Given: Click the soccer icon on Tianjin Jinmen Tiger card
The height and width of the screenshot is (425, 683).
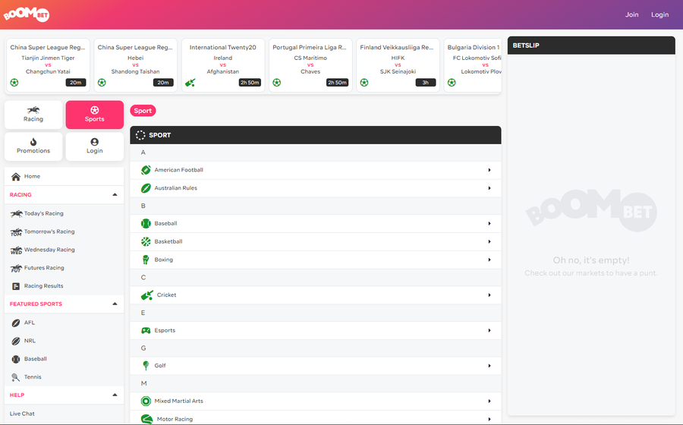Looking at the screenshot, I should click(14, 82).
